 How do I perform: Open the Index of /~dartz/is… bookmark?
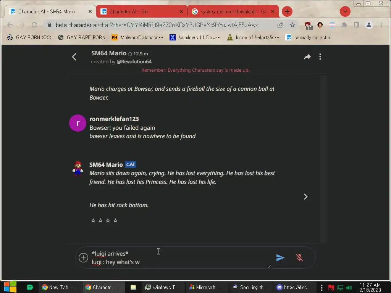click(x=253, y=37)
